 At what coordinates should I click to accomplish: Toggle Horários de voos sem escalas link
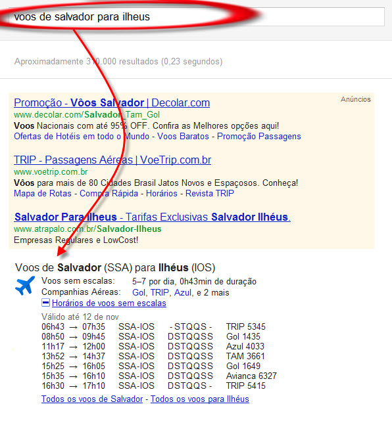click(x=109, y=303)
